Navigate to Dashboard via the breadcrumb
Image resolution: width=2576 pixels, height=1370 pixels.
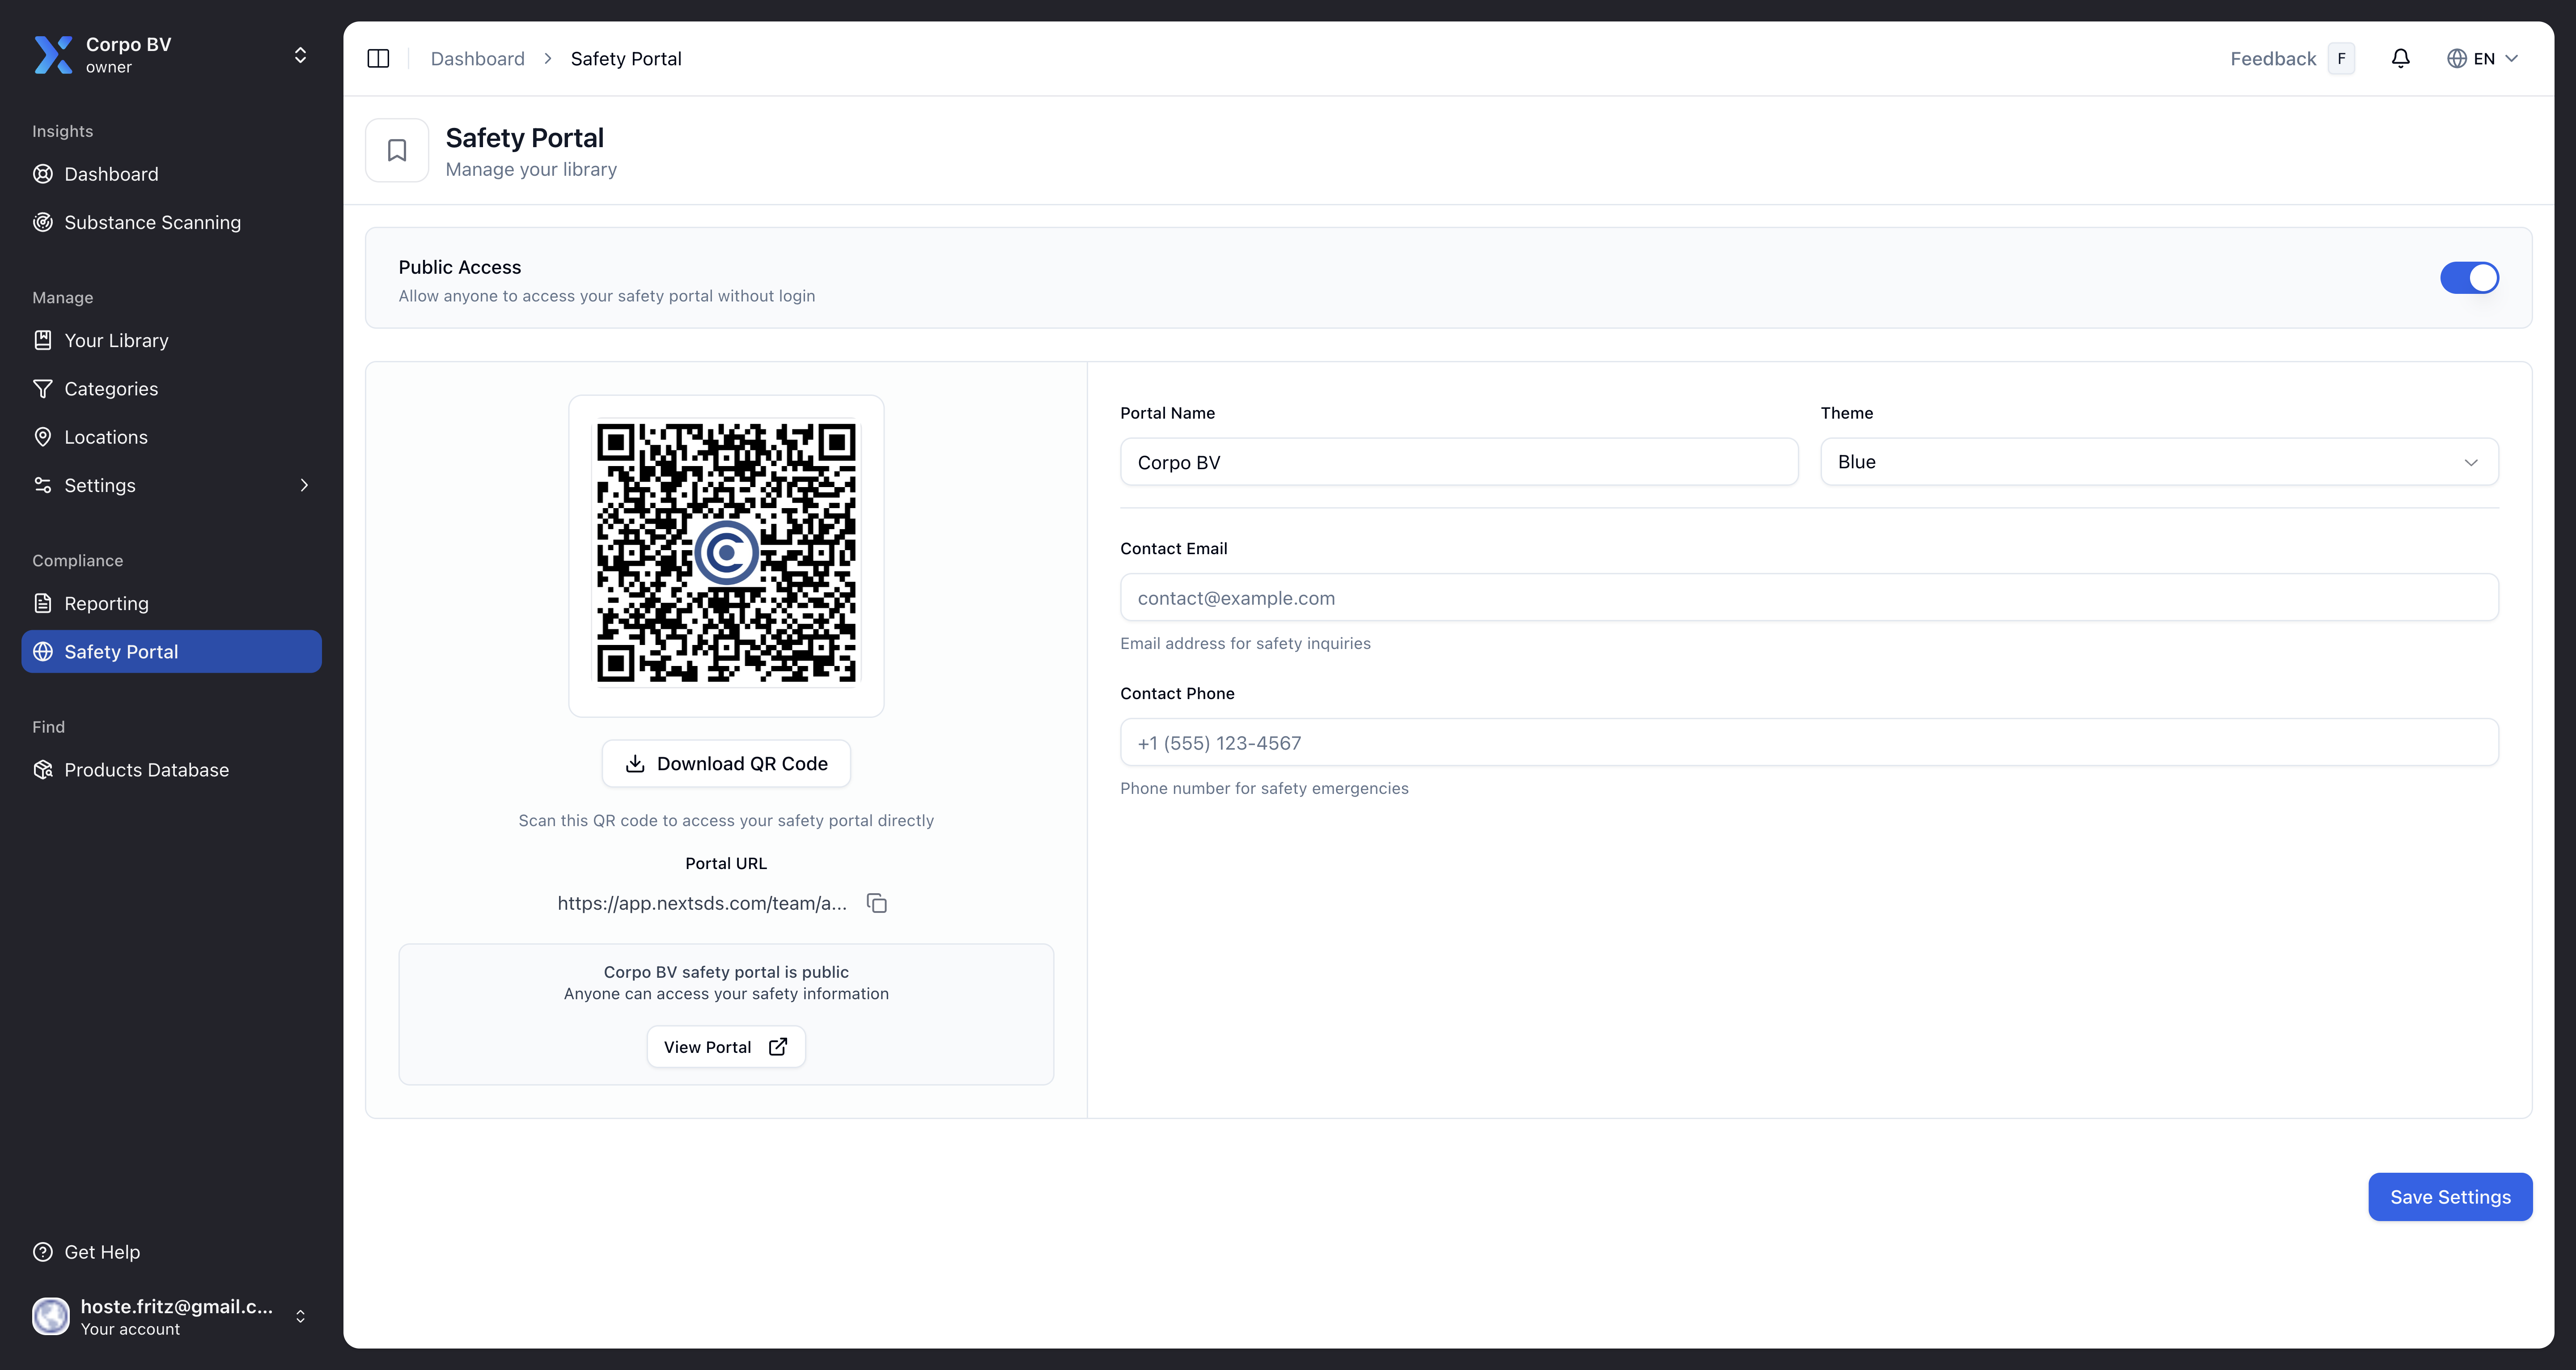(x=477, y=58)
